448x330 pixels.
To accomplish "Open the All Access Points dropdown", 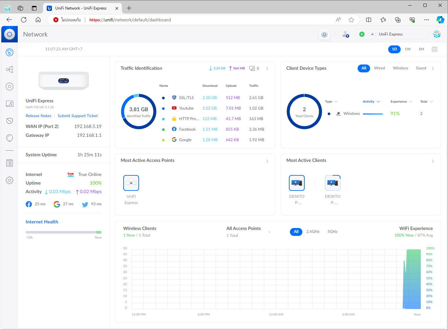I will (248, 232).
